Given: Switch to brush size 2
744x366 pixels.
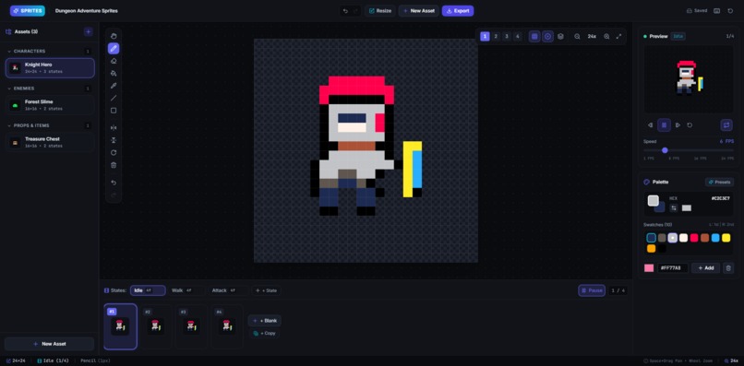Looking at the screenshot, I should tap(496, 37).
